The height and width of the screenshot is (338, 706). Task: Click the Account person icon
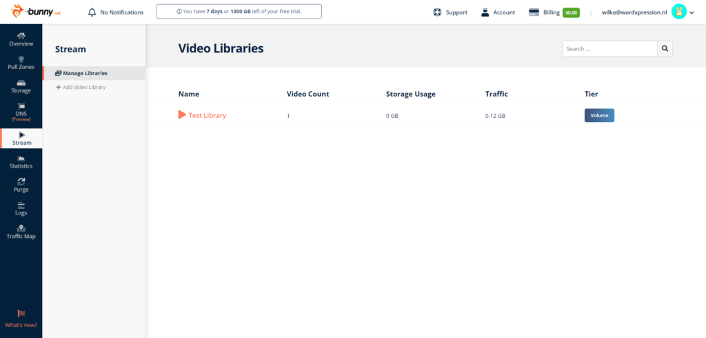coord(485,12)
